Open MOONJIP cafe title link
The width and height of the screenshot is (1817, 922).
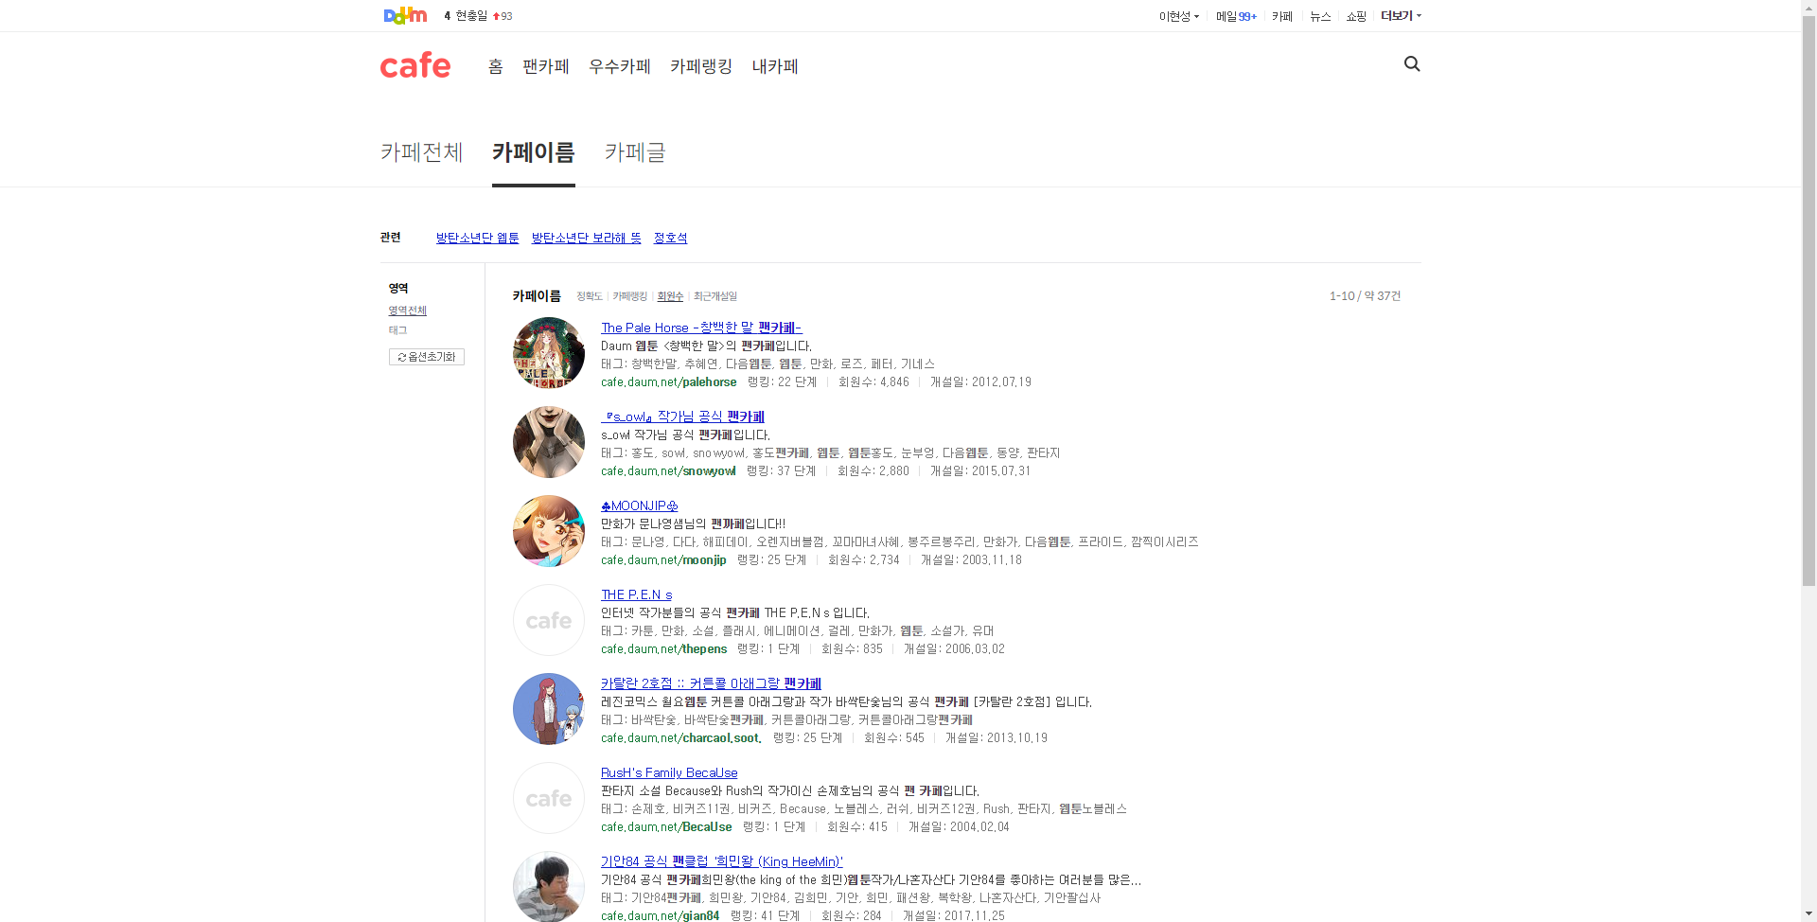[x=640, y=505]
